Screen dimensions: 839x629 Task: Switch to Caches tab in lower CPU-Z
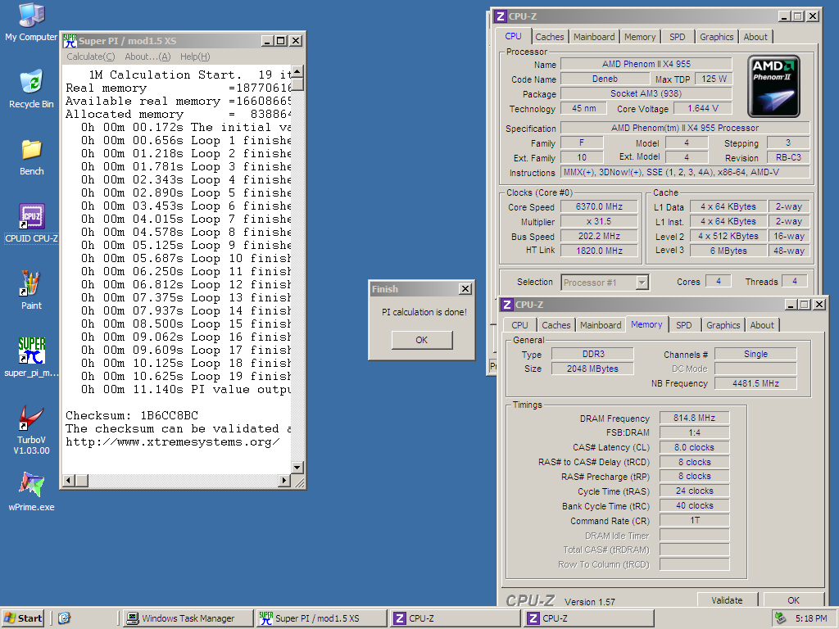[556, 325]
